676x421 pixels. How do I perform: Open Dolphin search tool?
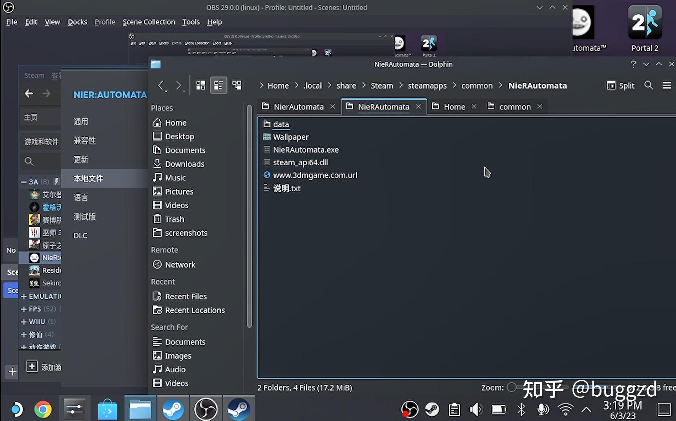pyautogui.click(x=649, y=85)
